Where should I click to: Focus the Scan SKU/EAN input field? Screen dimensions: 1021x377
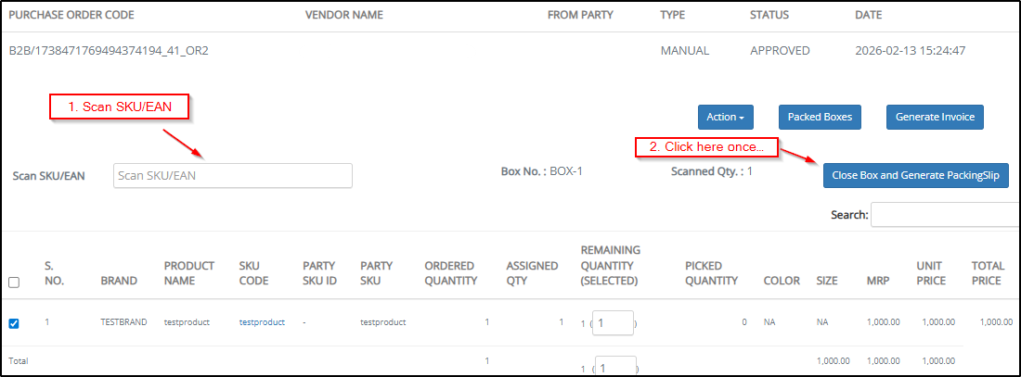(x=232, y=175)
